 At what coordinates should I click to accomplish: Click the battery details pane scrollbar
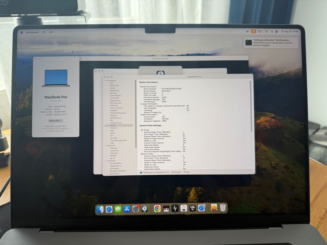[x=251, y=106]
